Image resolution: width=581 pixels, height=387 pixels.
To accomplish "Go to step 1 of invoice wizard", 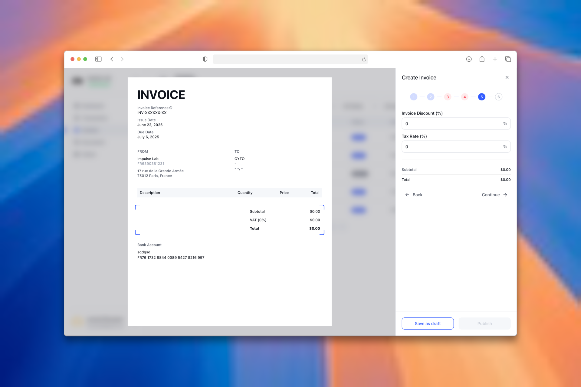I will (413, 97).
